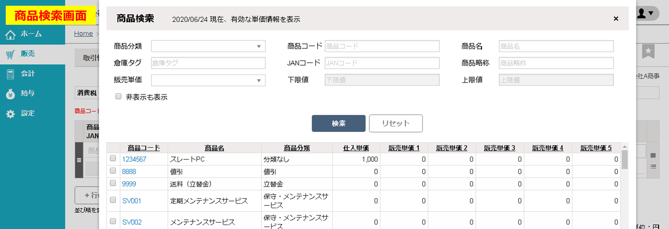Screen dimensions: 669x229
Task: Check the row for product 1234567
Action: click(113, 158)
